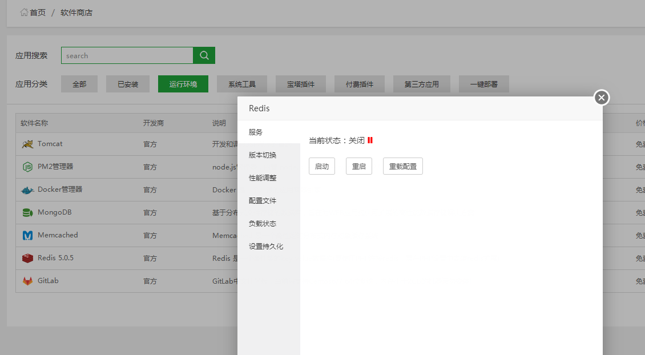Select the 付费插件 category
Image resolution: width=645 pixels, height=355 pixels.
coord(360,84)
